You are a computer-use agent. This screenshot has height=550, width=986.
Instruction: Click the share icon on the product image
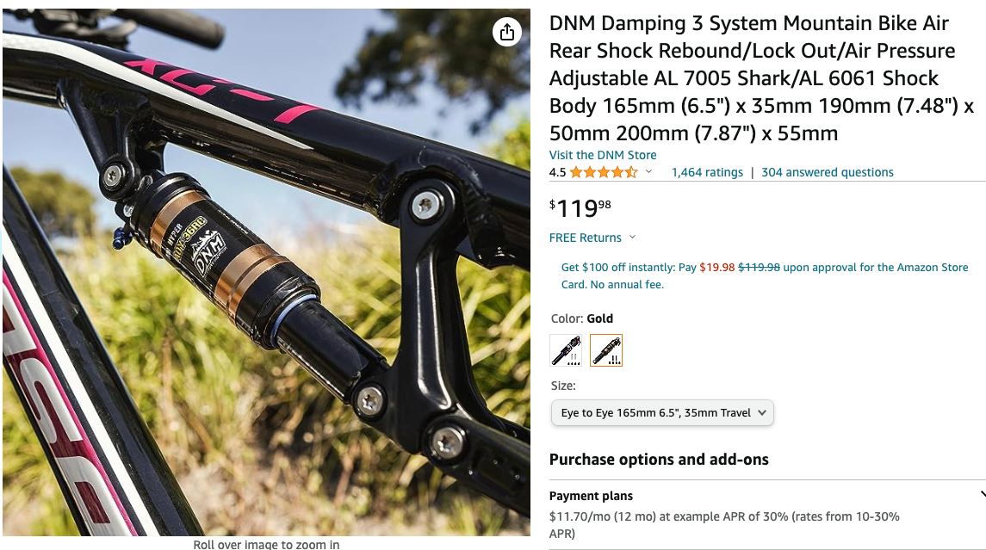[x=507, y=32]
